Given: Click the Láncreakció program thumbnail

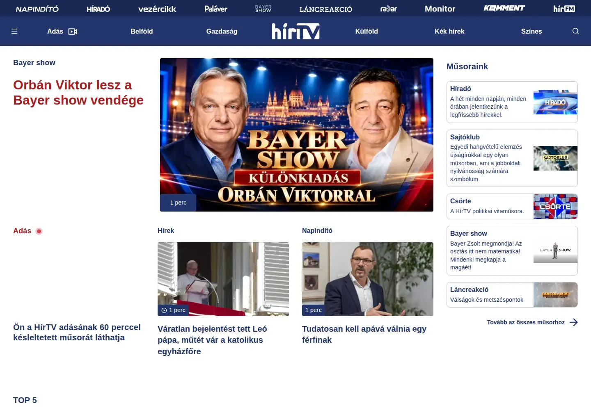Looking at the screenshot, I should pos(555,295).
